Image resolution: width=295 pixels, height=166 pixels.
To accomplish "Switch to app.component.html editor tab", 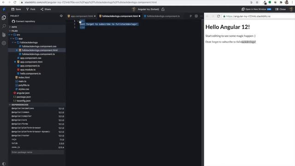I will pos(82,16).
